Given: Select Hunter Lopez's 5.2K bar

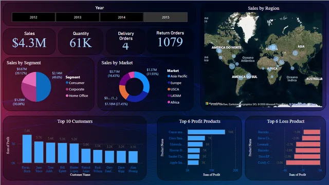Looking at the screenshot, I should [x=74, y=153].
